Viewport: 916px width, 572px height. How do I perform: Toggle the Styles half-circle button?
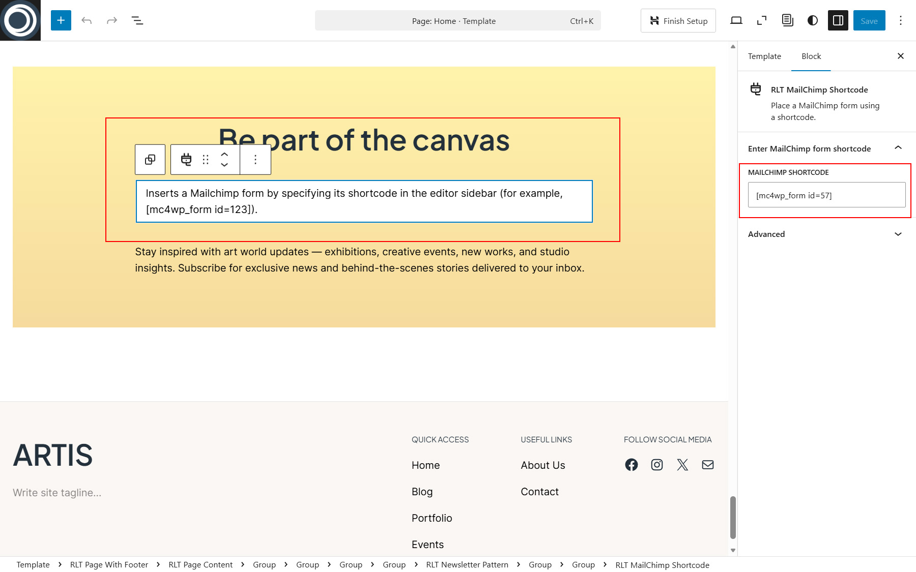coord(813,20)
